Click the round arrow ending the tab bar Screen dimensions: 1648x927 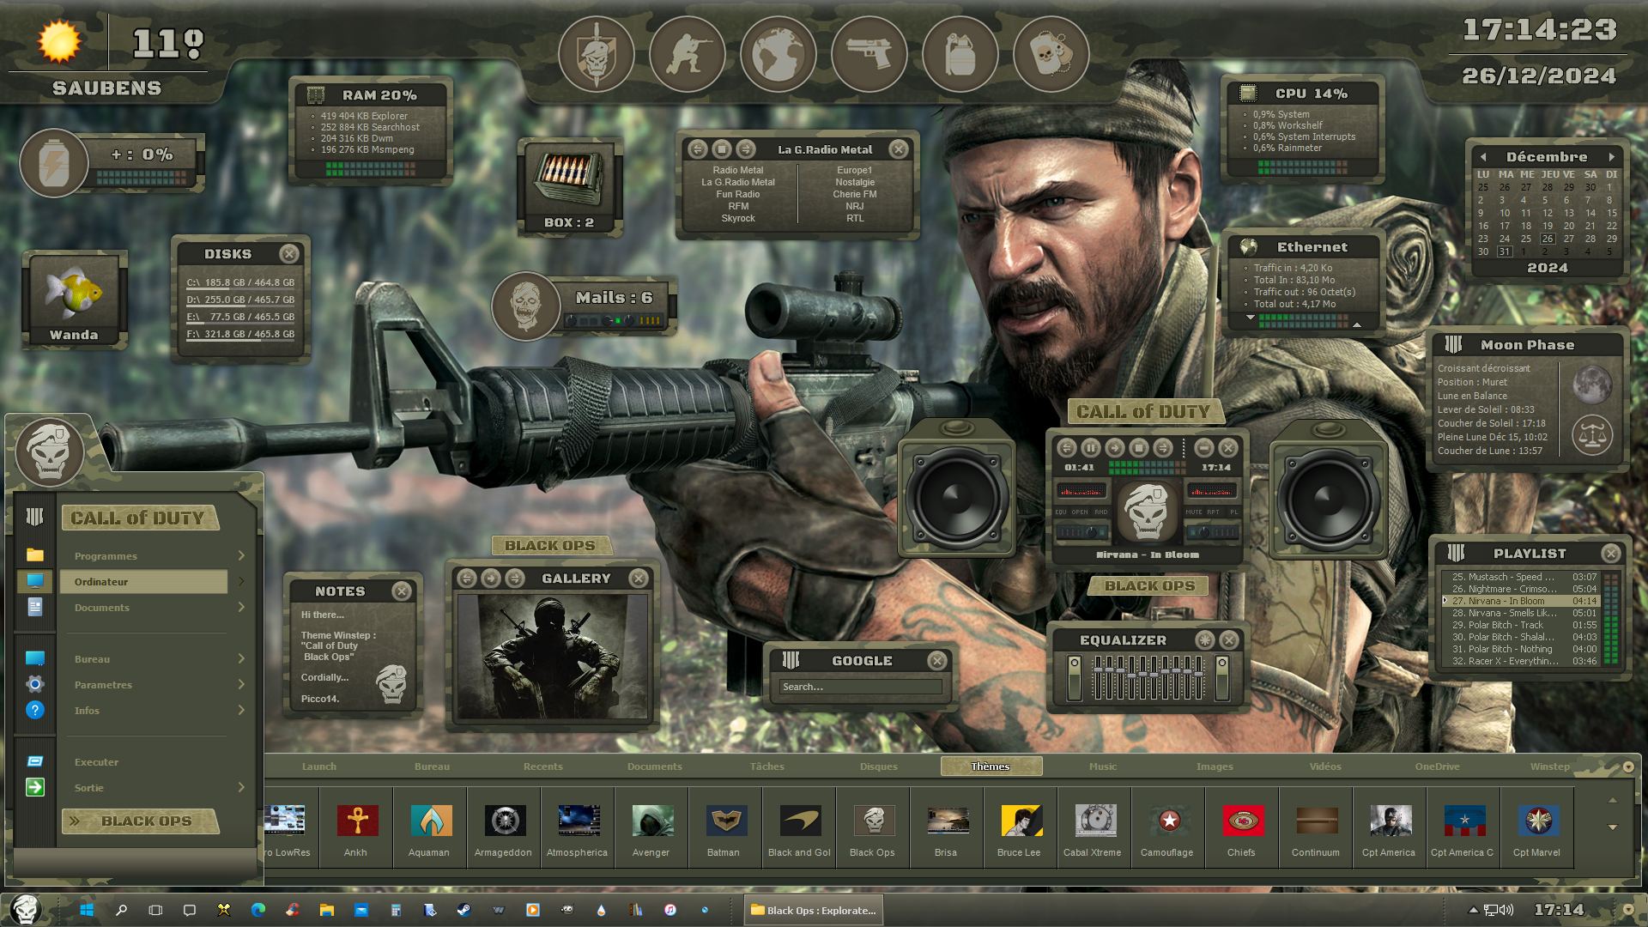[x=1628, y=766]
